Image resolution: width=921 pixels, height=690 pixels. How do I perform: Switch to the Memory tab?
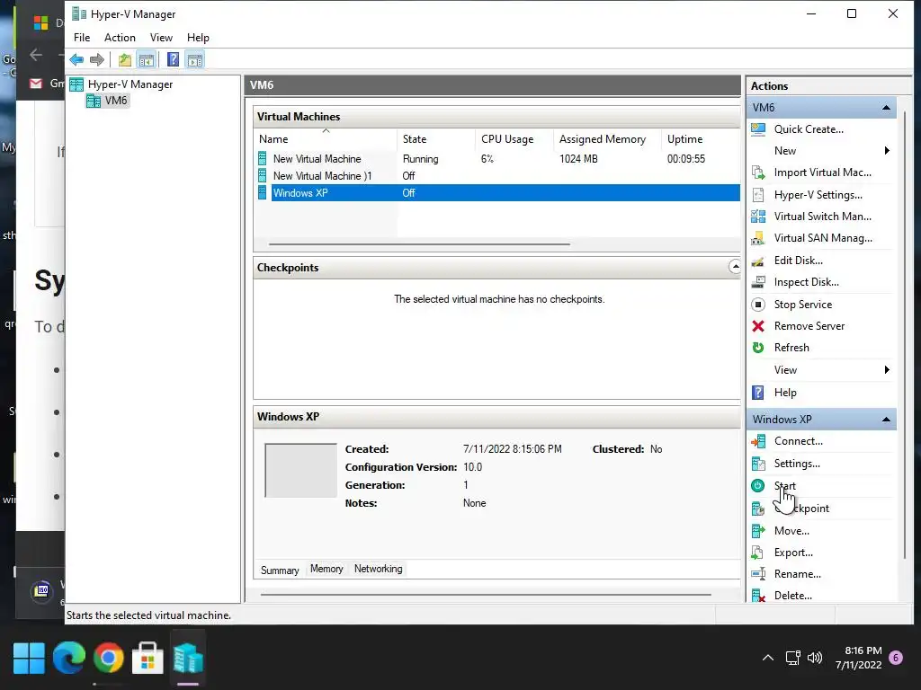tap(326, 569)
